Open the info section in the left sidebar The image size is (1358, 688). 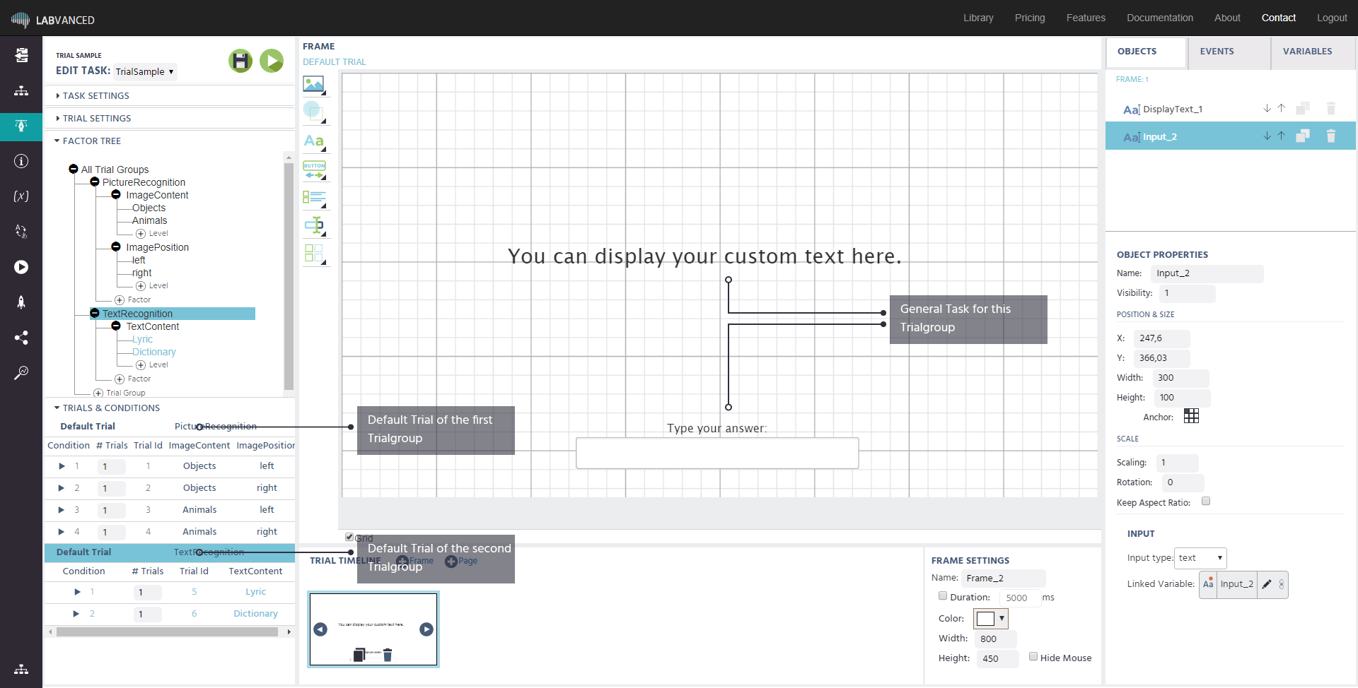[21, 161]
